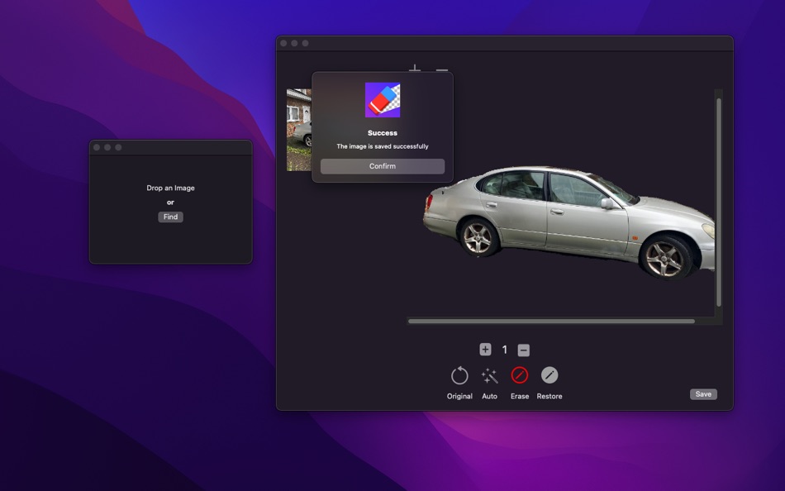
Task: Increase brush size with plus button
Action: pyautogui.click(x=485, y=350)
